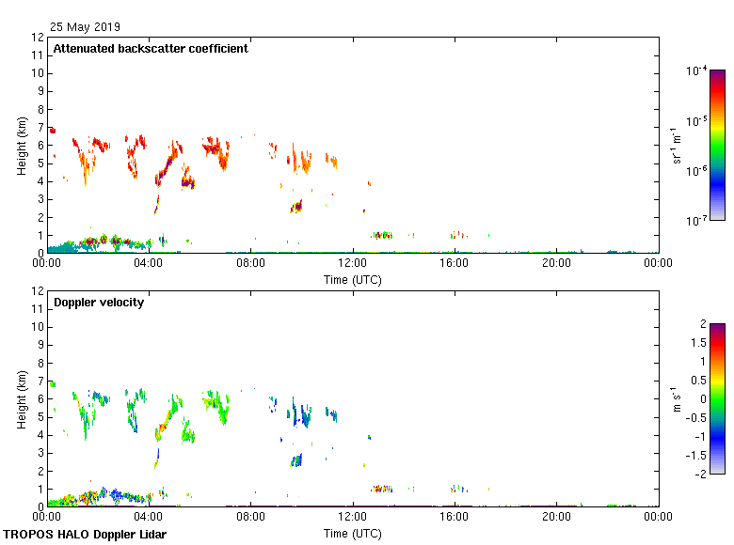Click the 12:00 tick on the backscatter time axis
734x545 pixels.
coord(352,264)
